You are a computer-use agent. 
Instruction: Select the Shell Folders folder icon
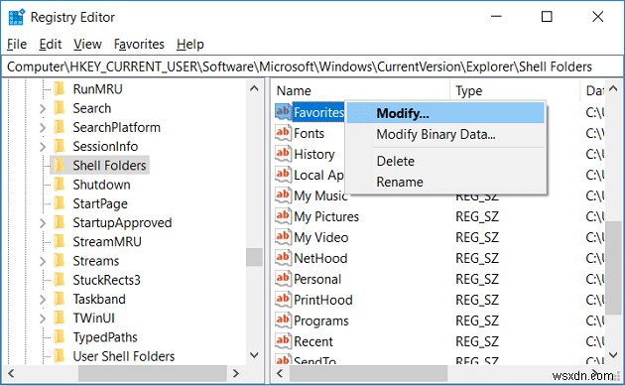60,165
